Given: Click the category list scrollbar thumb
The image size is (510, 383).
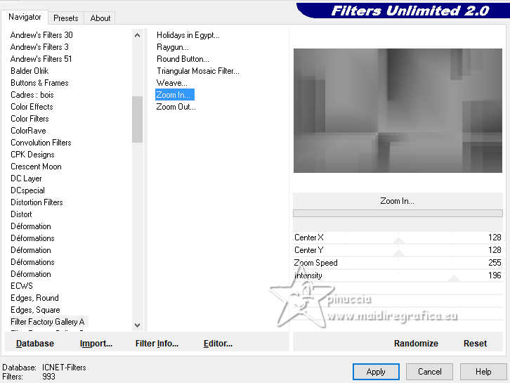Looking at the screenshot, I should click(137, 119).
